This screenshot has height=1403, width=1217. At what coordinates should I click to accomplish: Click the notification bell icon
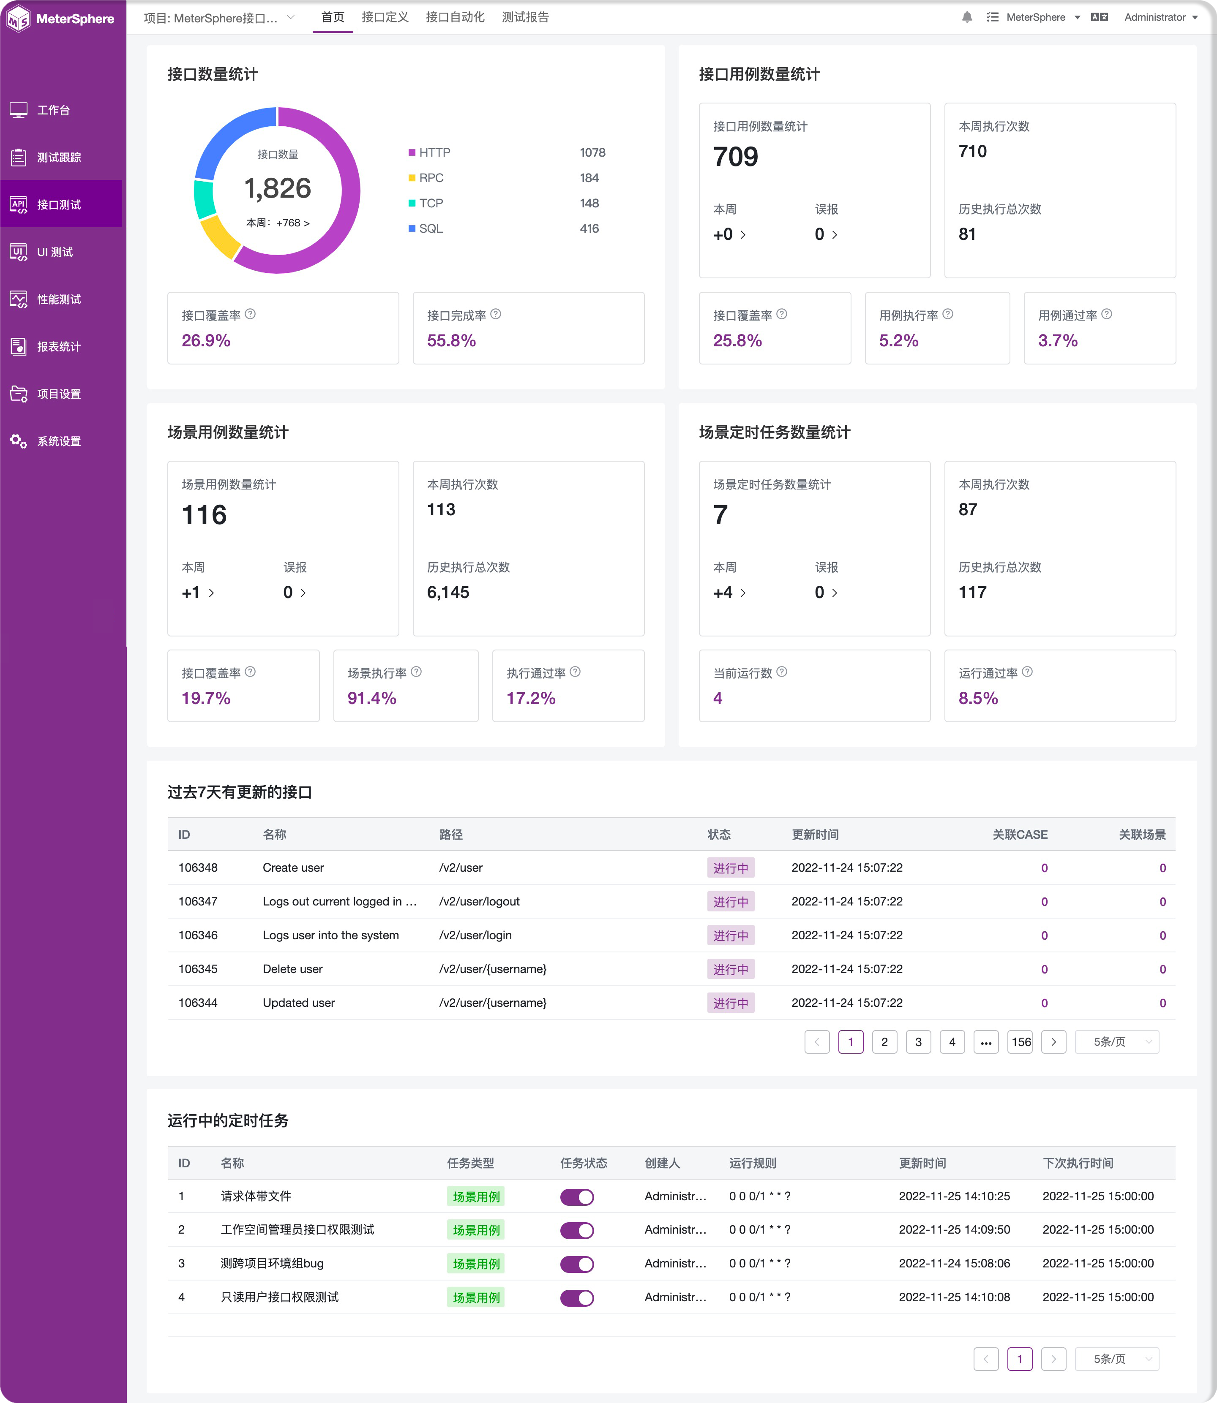click(967, 17)
